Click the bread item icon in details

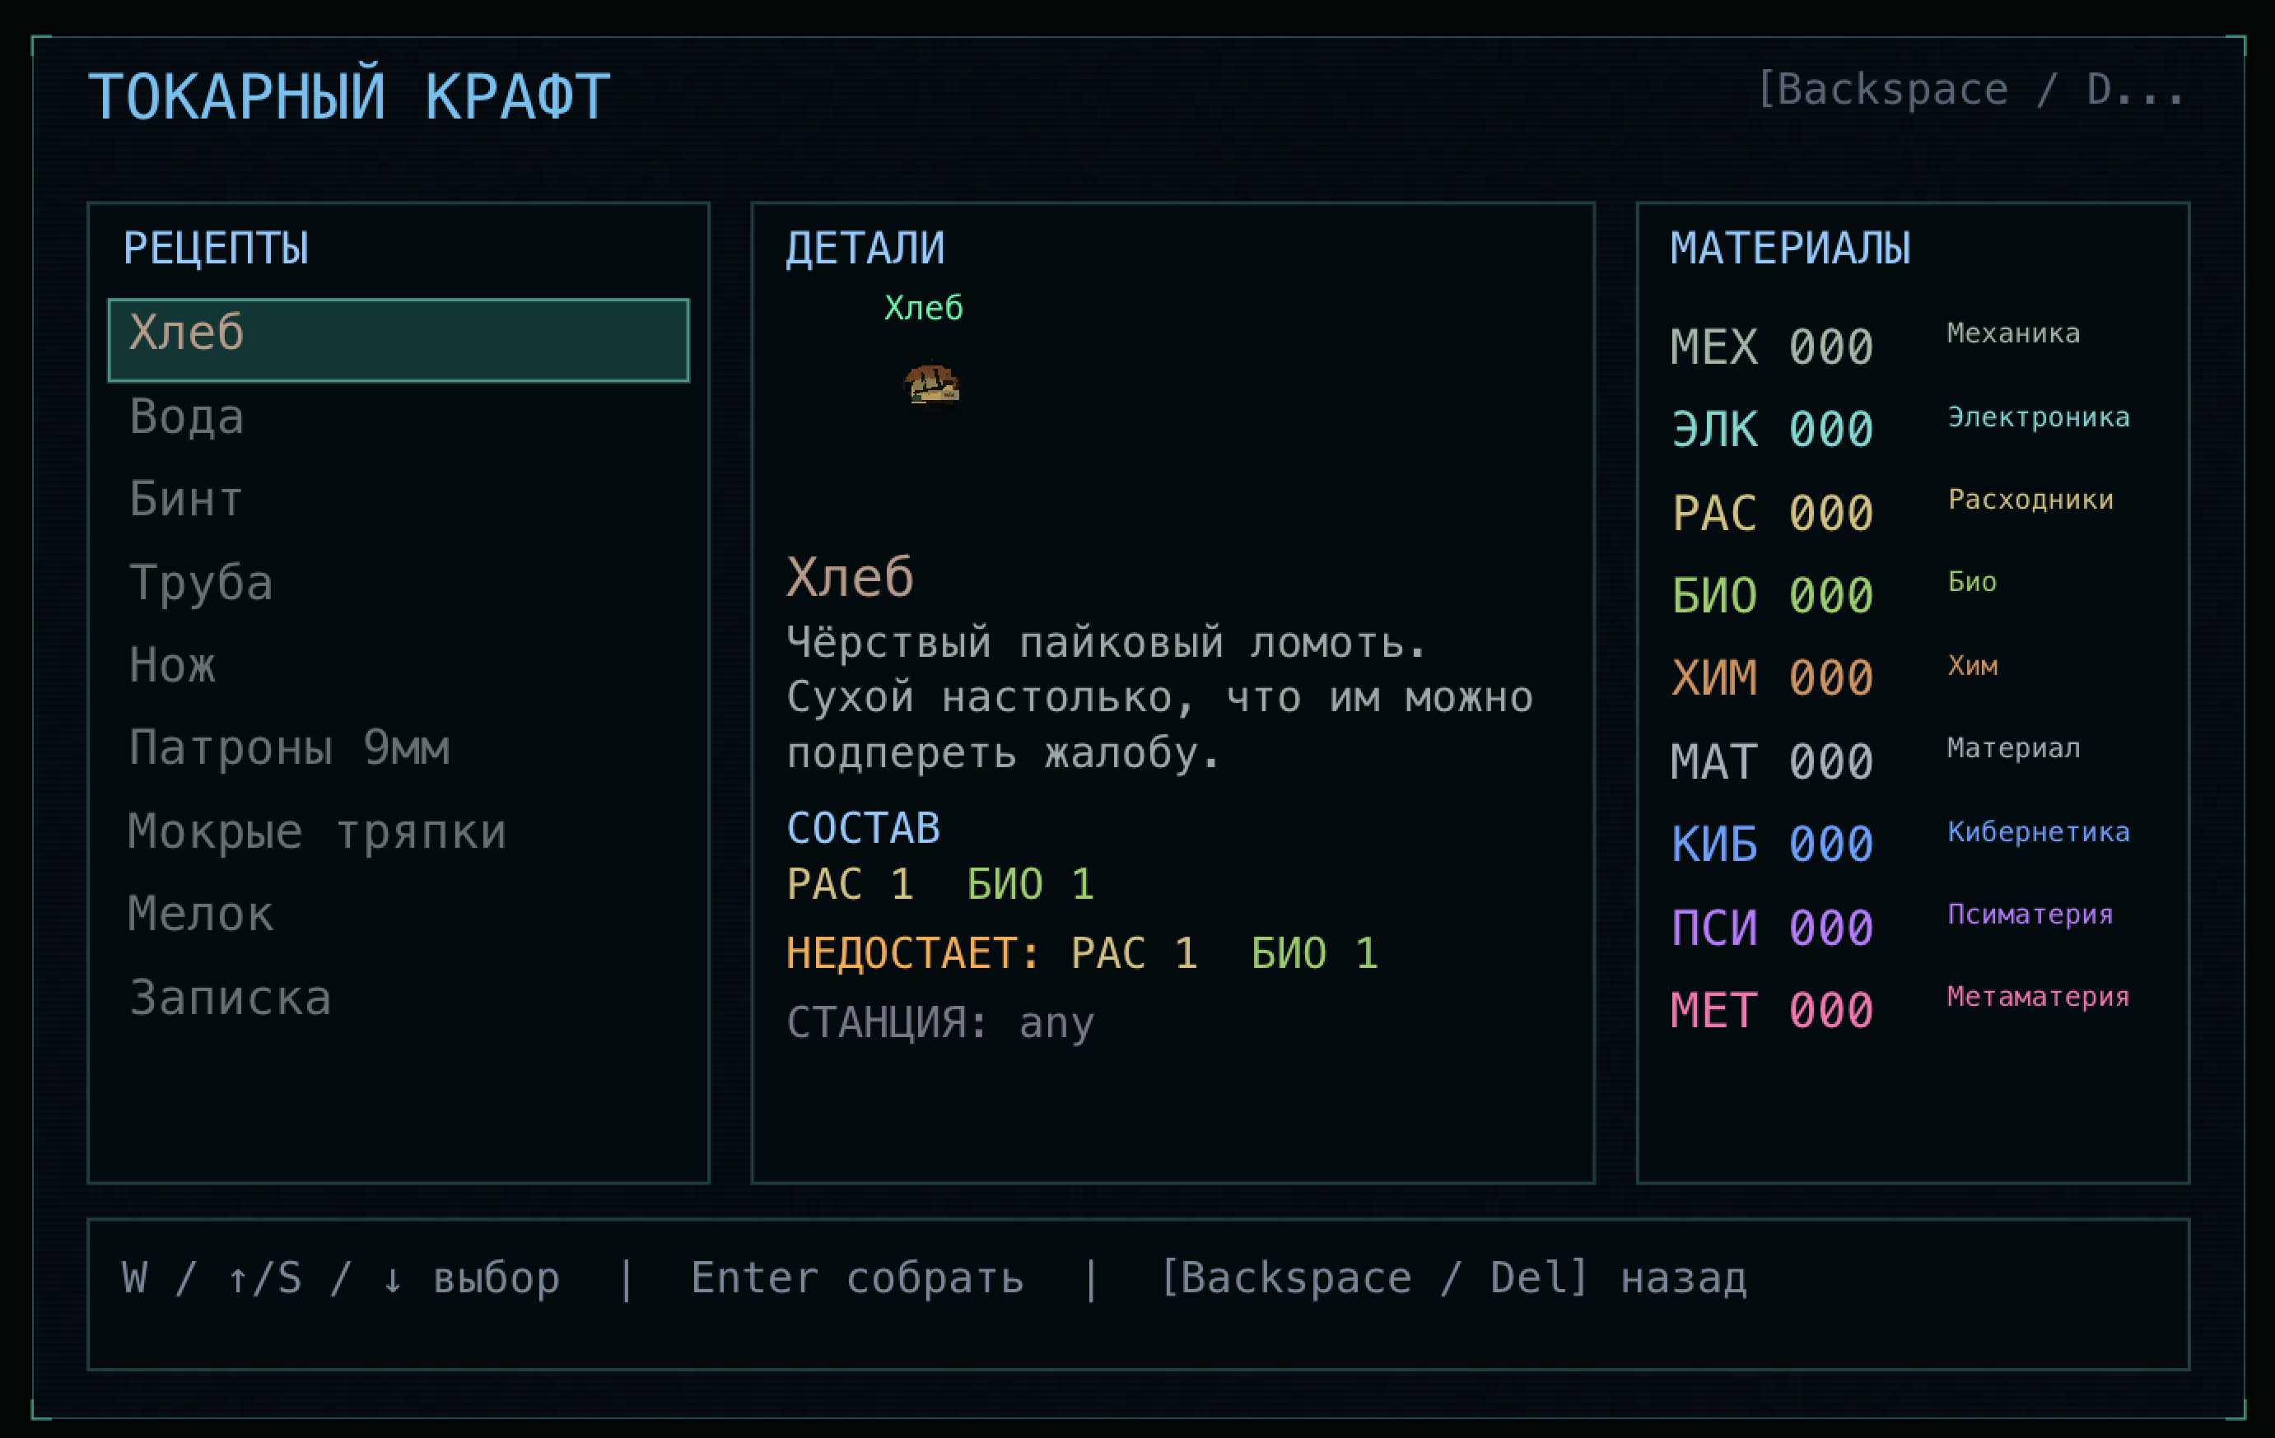click(x=931, y=384)
